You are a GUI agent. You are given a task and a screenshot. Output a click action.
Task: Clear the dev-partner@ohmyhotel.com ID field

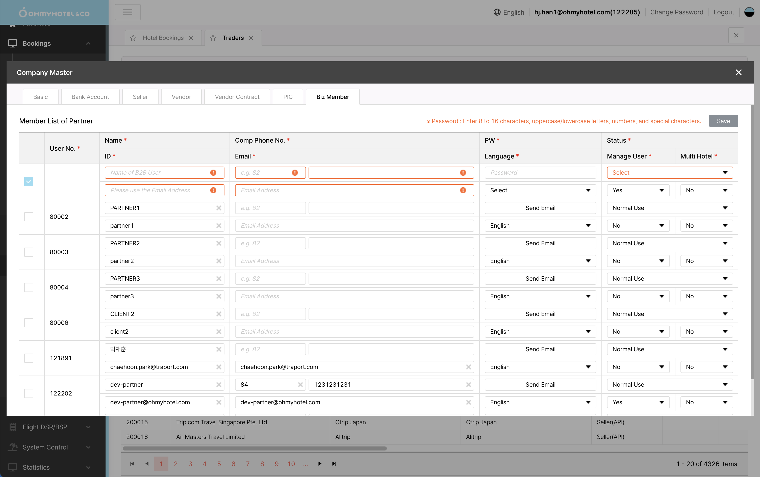point(219,402)
